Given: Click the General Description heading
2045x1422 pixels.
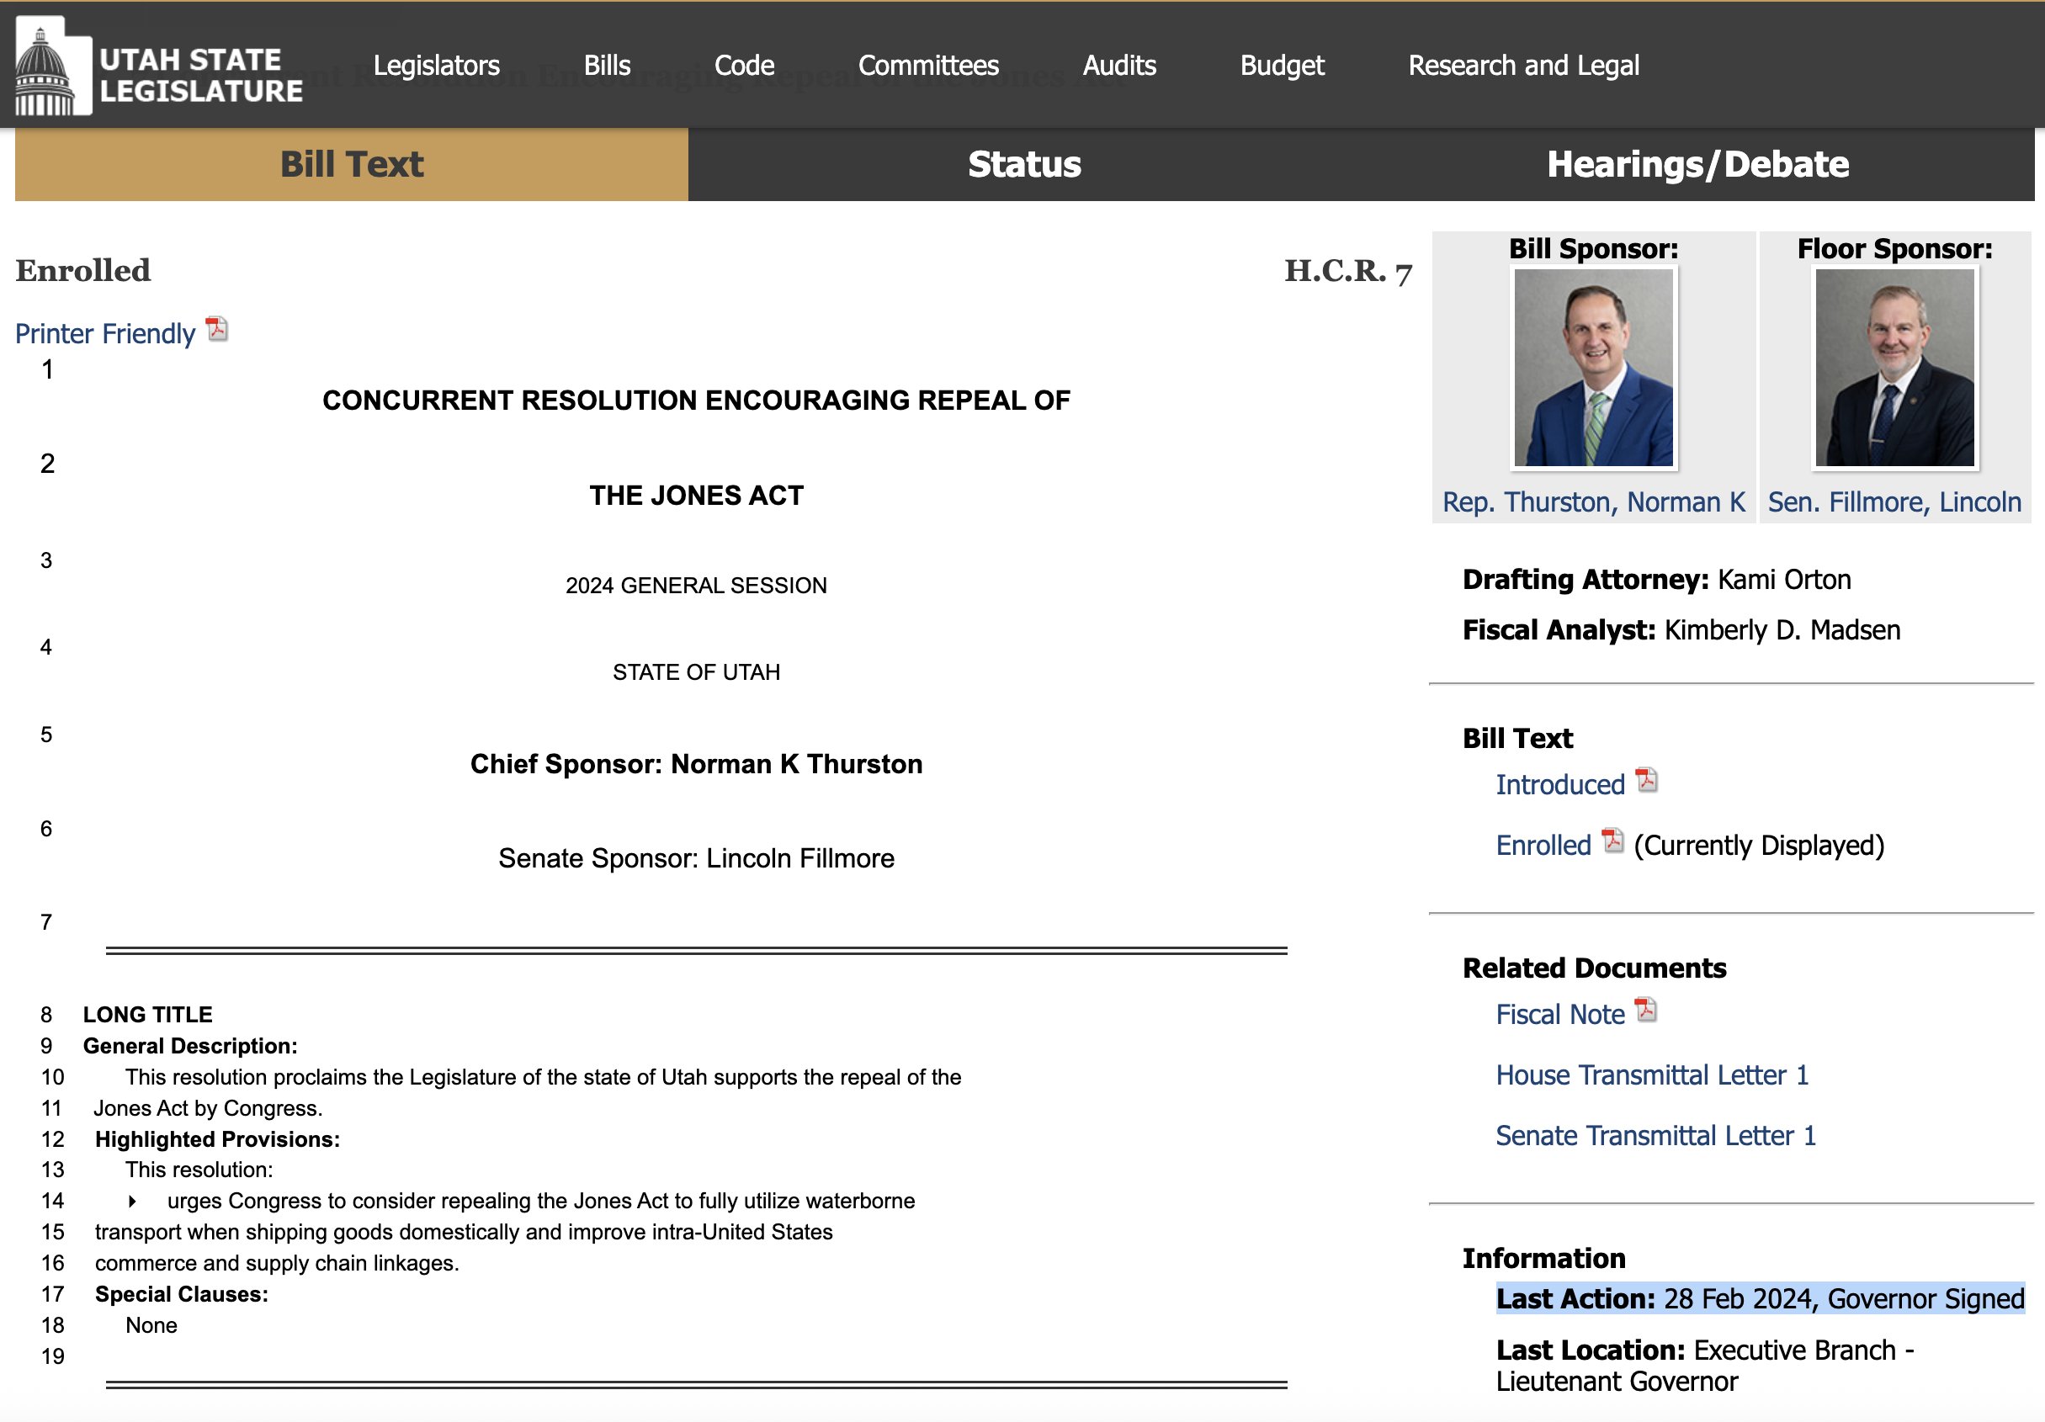Looking at the screenshot, I should pyautogui.click(x=190, y=1045).
